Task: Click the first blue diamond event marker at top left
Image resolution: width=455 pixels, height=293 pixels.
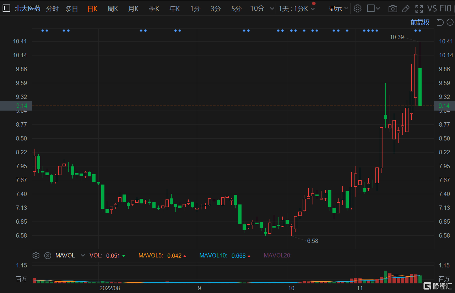Action: (x=43, y=31)
